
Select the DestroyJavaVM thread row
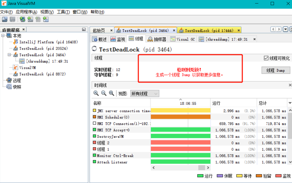pos(190,137)
